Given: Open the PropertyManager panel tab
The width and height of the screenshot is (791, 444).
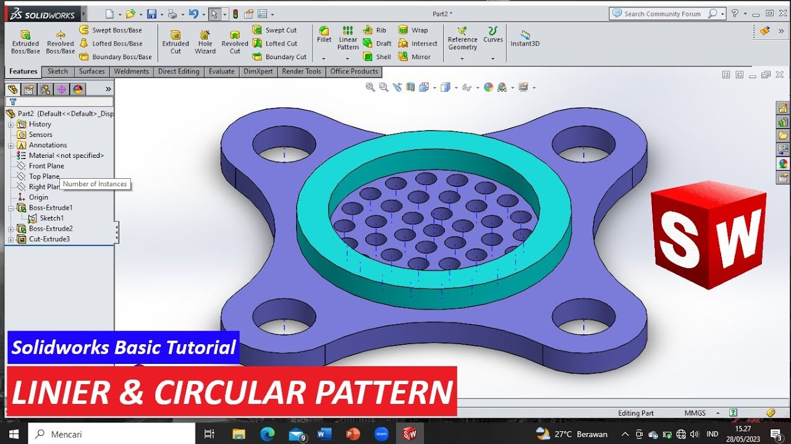Looking at the screenshot, I should pos(29,89).
